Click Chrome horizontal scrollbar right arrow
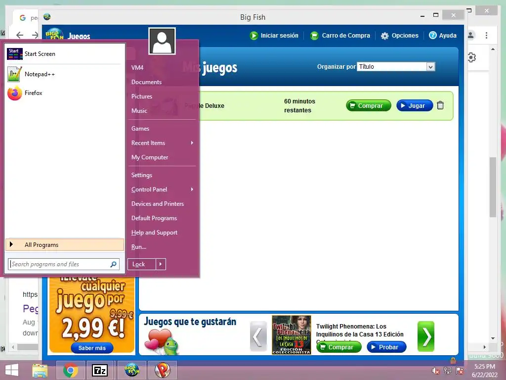The image size is (506, 380). click(484, 347)
